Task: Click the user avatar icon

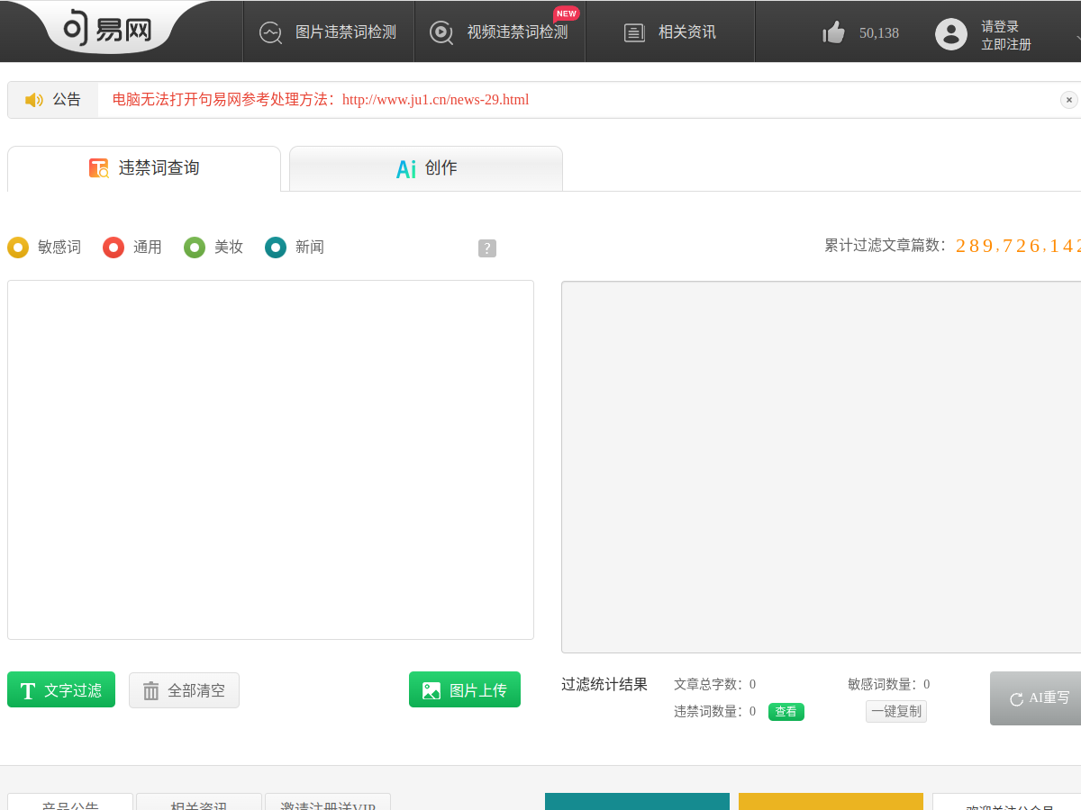Action: pyautogui.click(x=951, y=33)
